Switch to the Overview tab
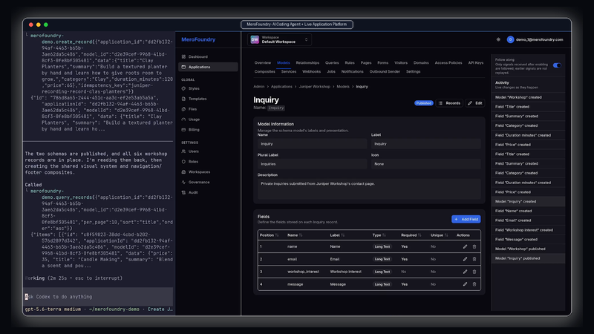The image size is (594, 334). point(263,63)
